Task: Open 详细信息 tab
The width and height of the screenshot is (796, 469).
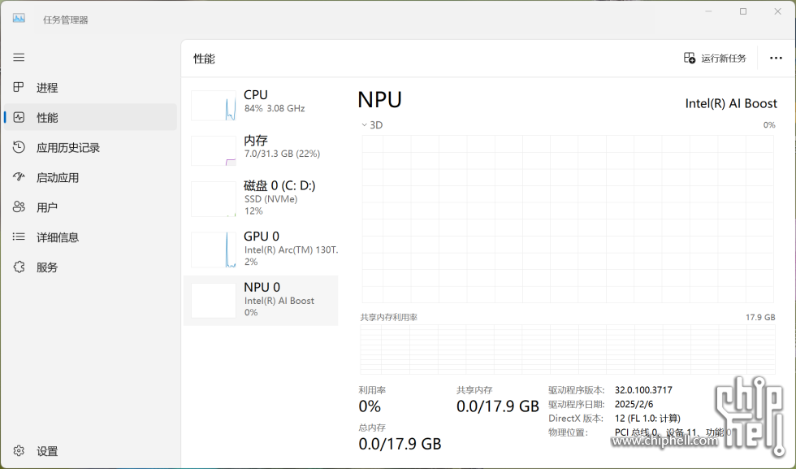Action: click(90, 237)
